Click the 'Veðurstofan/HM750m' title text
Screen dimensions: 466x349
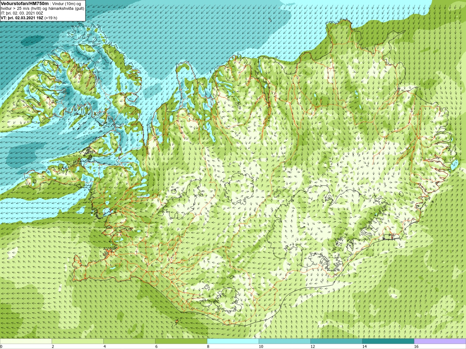point(25,3)
